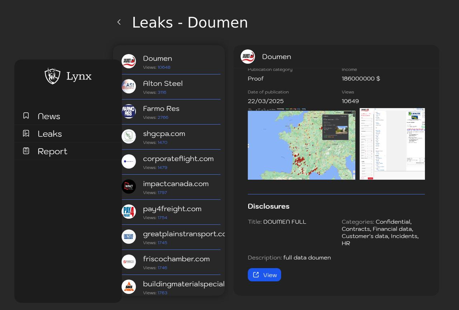Click the Leaks - Doumen page title
The width and height of the screenshot is (459, 310).
[190, 23]
